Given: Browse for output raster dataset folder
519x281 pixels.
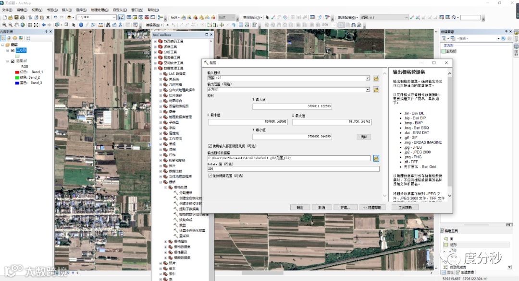Looking at the screenshot, I should 376,158.
